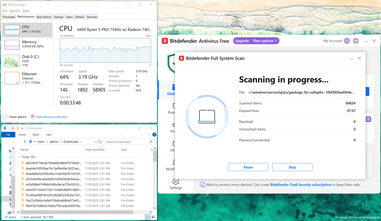Open the Share ribbon tab in Explorer
Viewport: 381px width, 221px height.
point(36,135)
